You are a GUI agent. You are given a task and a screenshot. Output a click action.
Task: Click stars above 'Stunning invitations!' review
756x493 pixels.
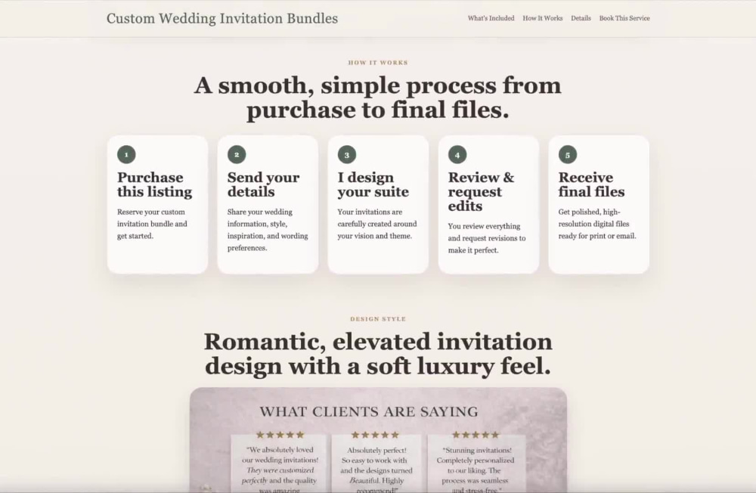476,435
